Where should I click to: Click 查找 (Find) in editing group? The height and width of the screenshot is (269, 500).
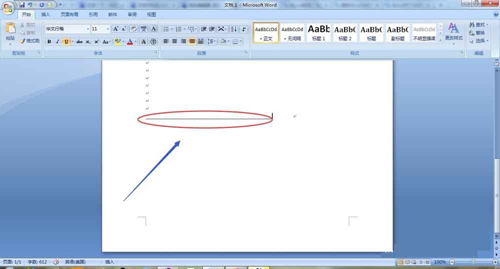coord(478,24)
